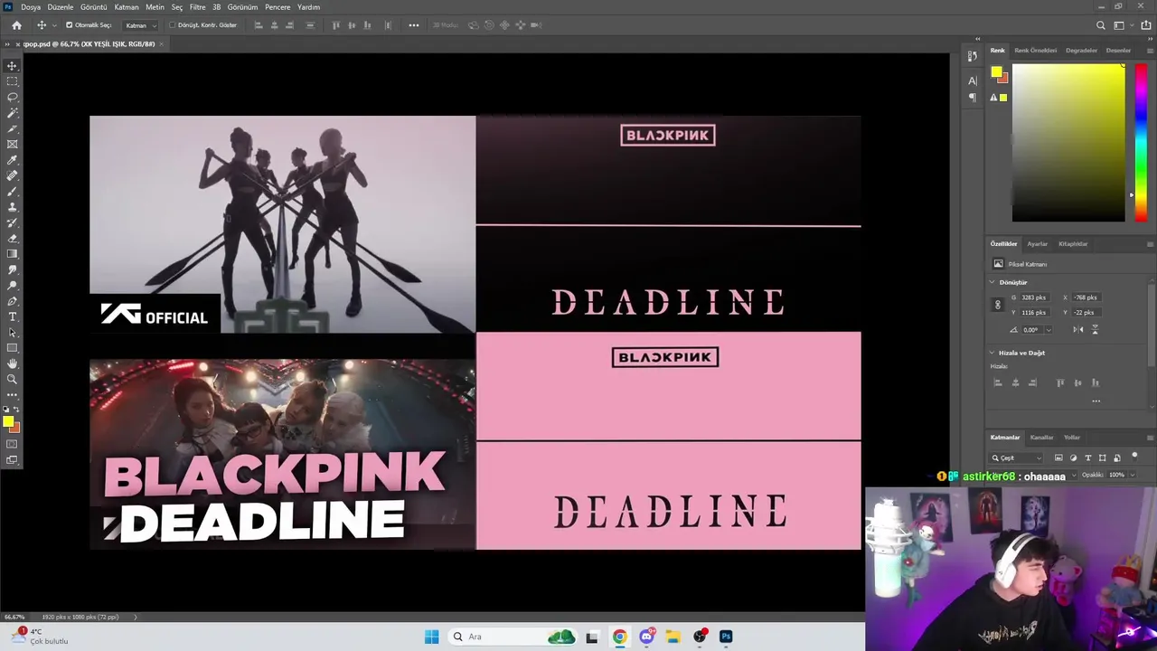Open Move tool preset dropdown arrow

[x=54, y=25]
